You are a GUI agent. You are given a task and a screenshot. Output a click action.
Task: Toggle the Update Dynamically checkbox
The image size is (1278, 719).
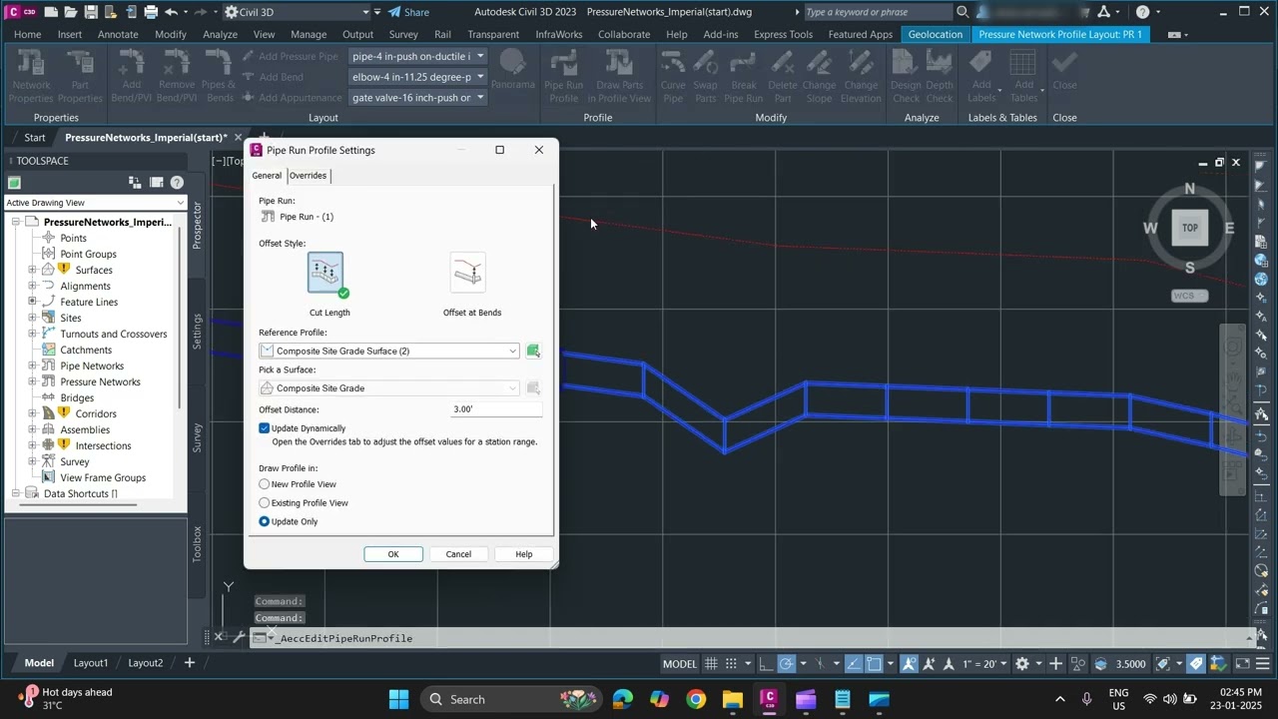265,428
